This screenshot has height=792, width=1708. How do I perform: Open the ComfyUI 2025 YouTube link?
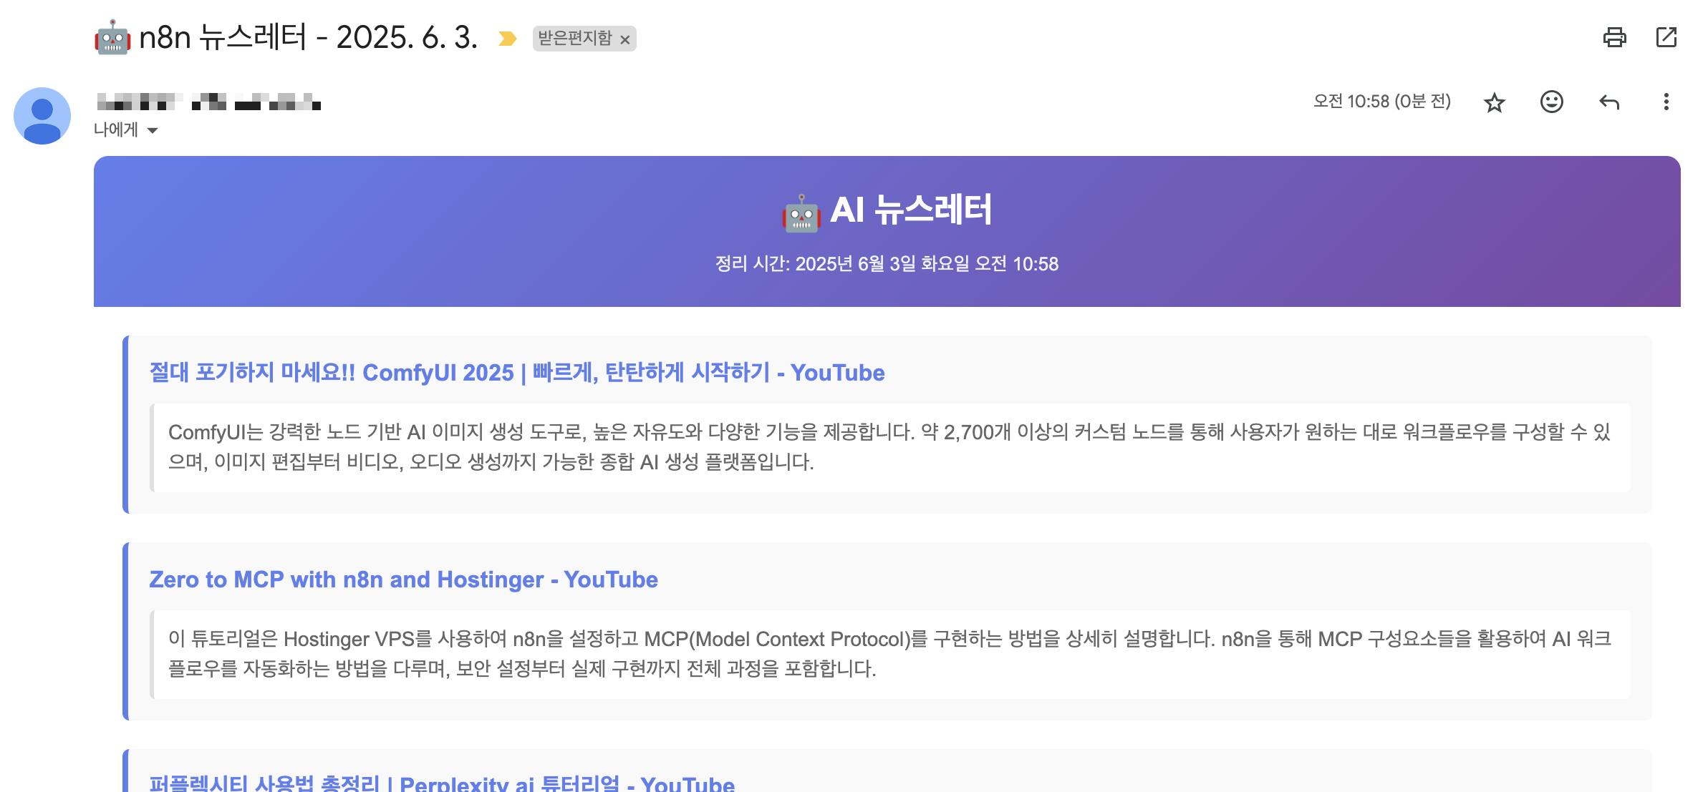tap(516, 373)
